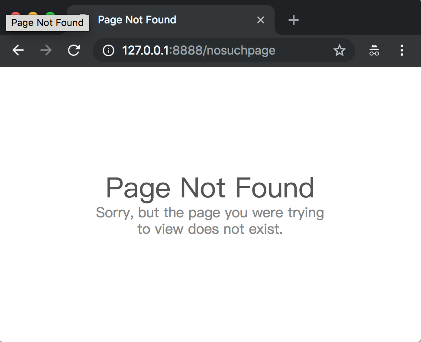The height and width of the screenshot is (342, 421).
Task: Click the grayed-out forward arrow
Action: (x=45, y=51)
